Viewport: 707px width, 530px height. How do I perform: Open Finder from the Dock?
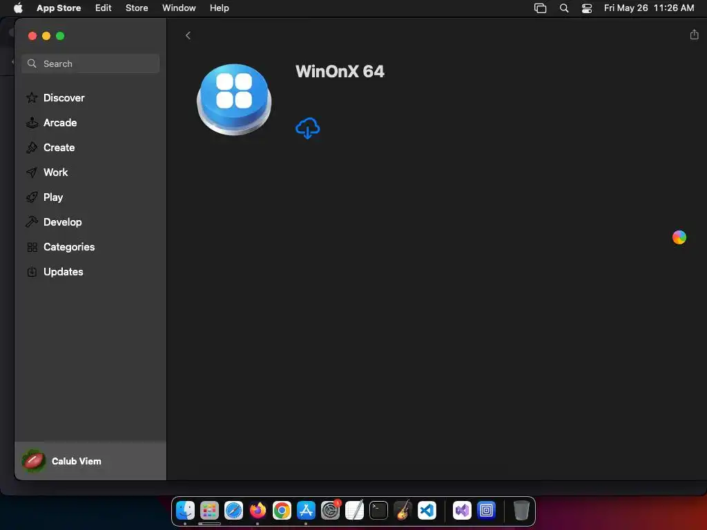[x=185, y=510]
